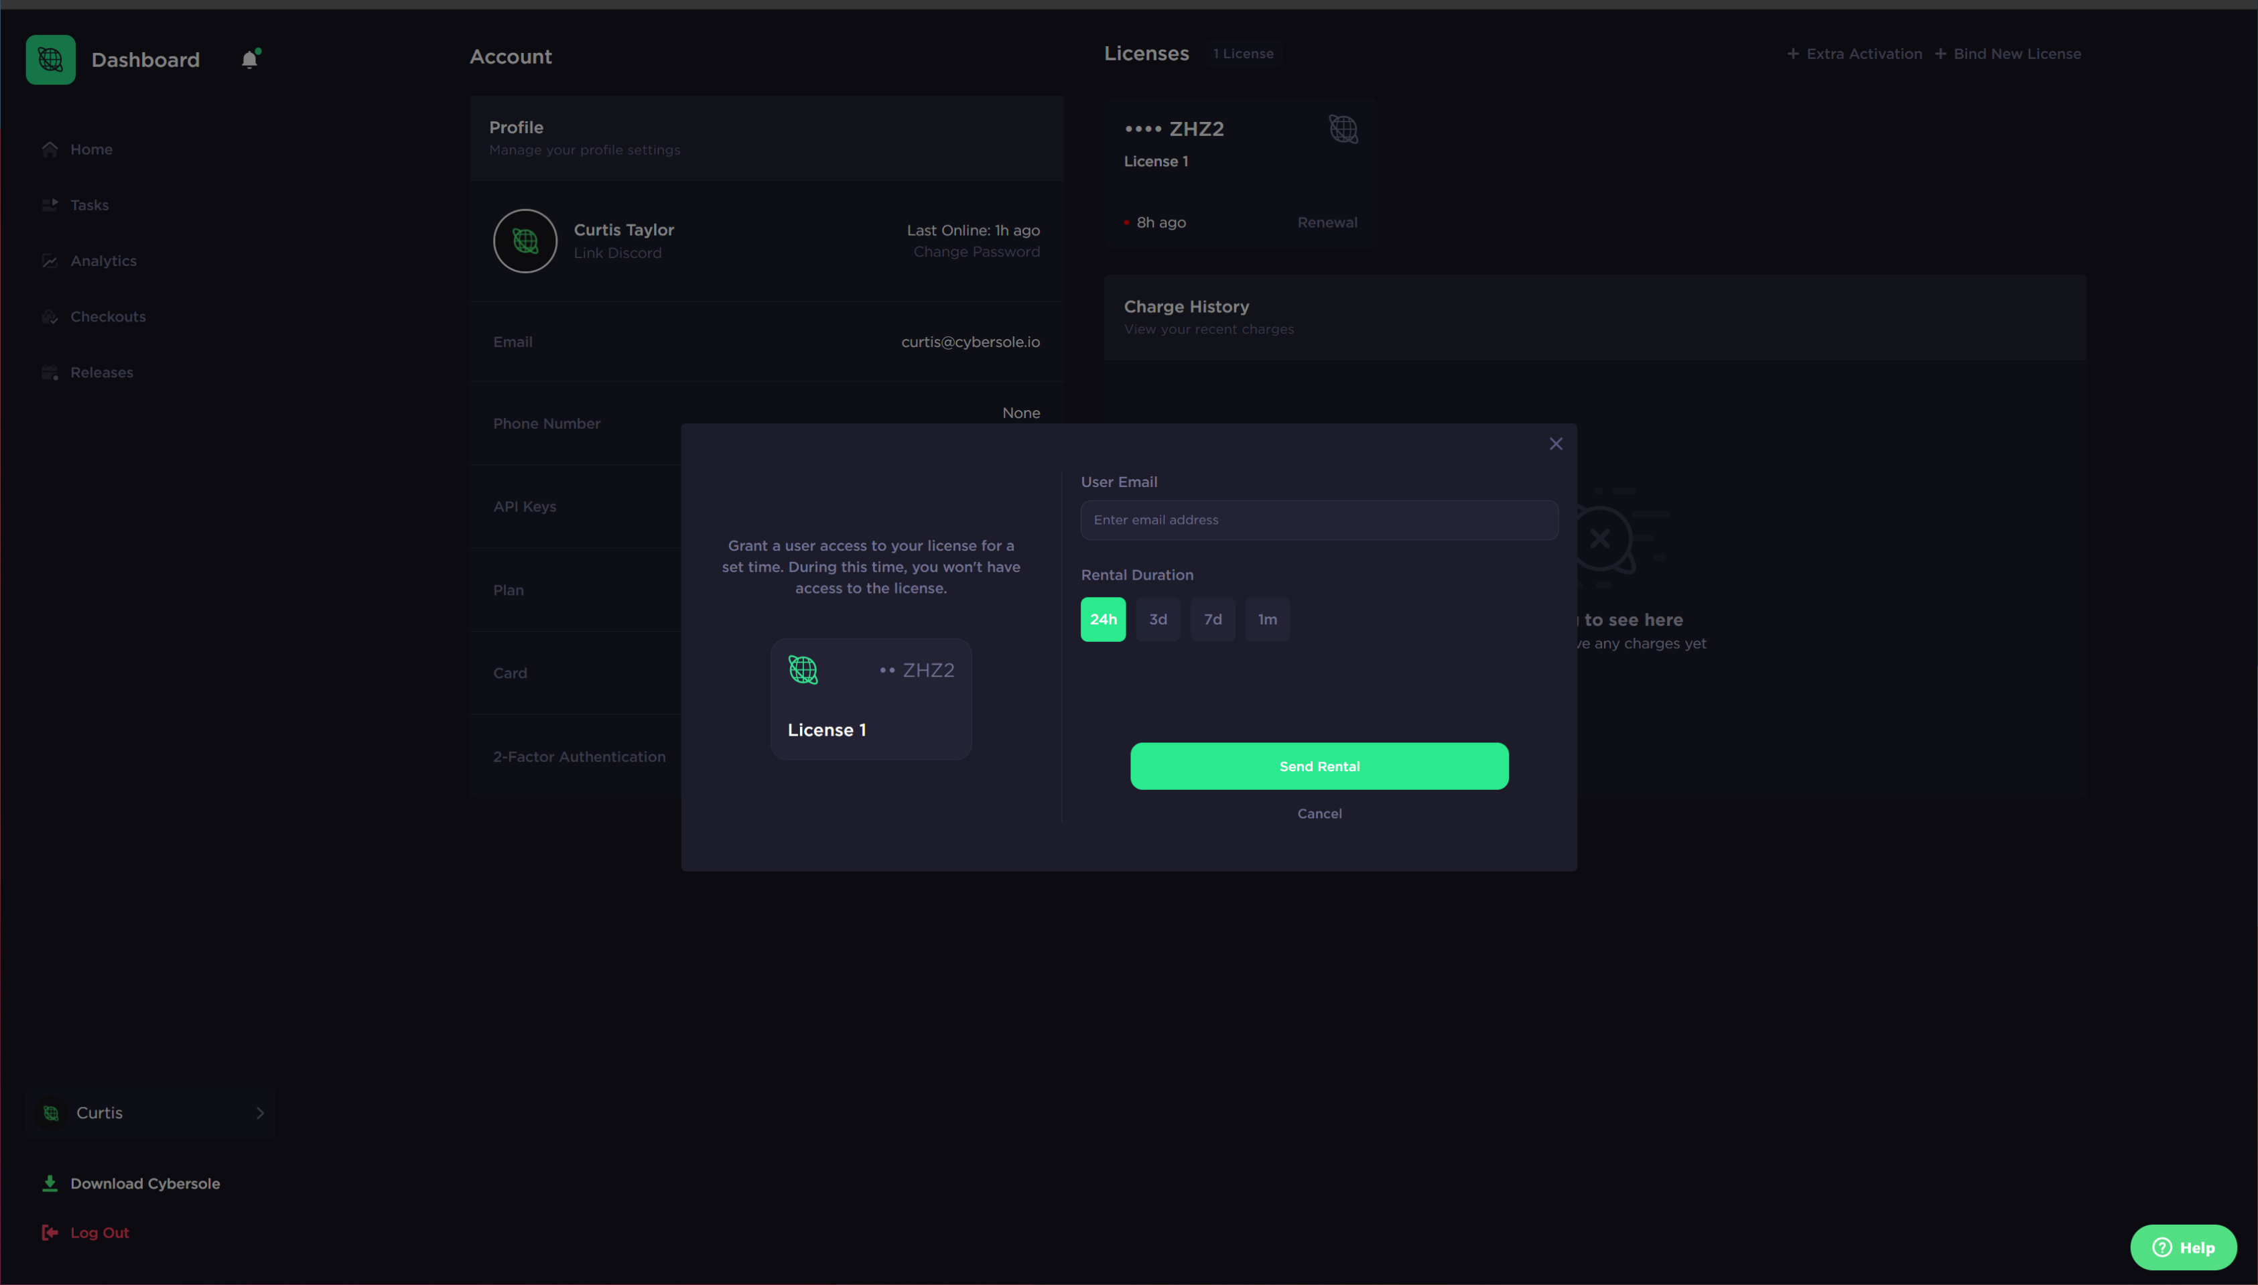Click Change Password
Screen dimensions: 2258x1285
coord(976,251)
